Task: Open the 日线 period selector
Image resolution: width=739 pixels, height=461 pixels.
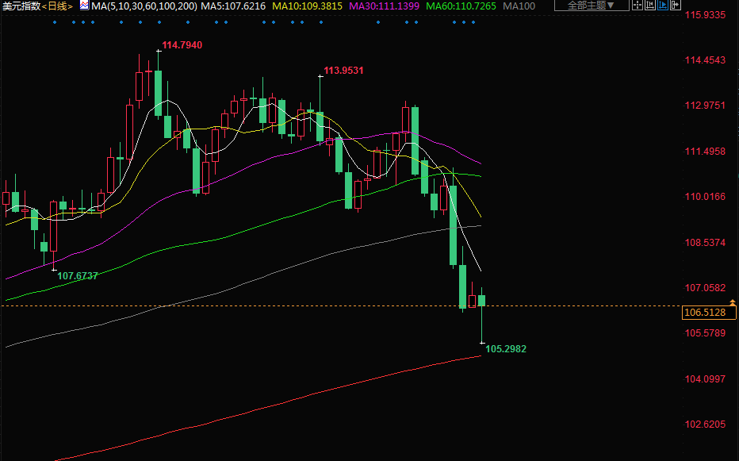Action: pyautogui.click(x=57, y=6)
